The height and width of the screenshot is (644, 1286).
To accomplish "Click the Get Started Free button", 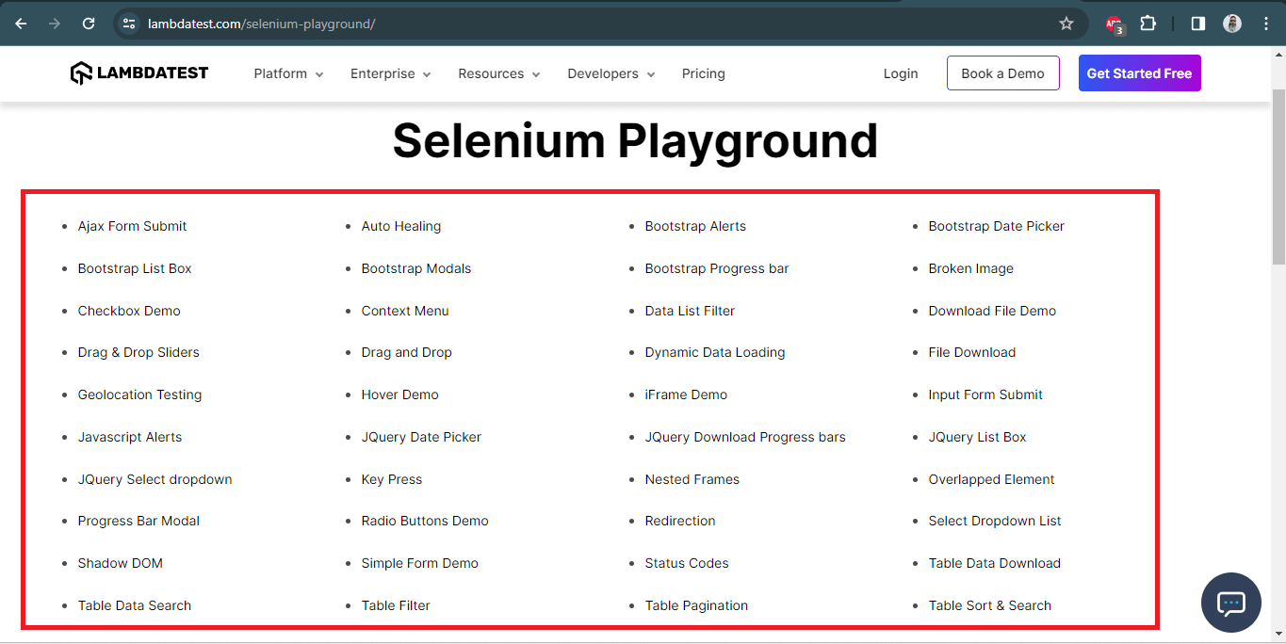I will [x=1139, y=72].
